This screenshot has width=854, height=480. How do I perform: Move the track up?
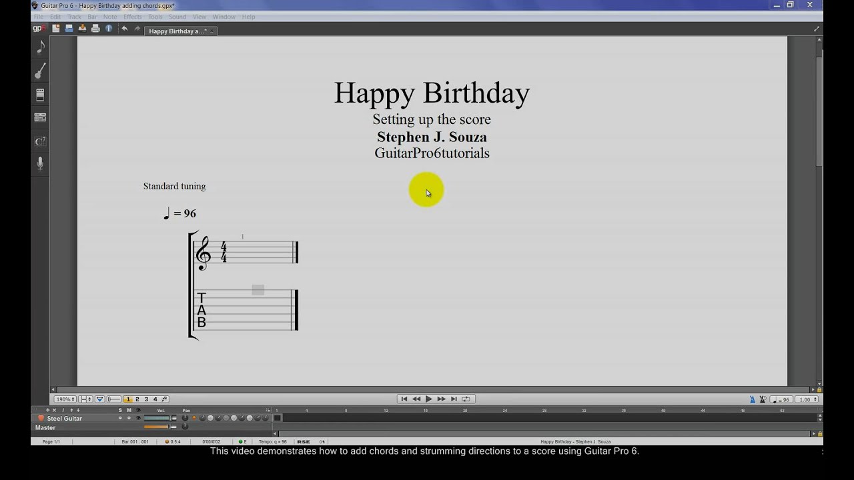pos(71,410)
